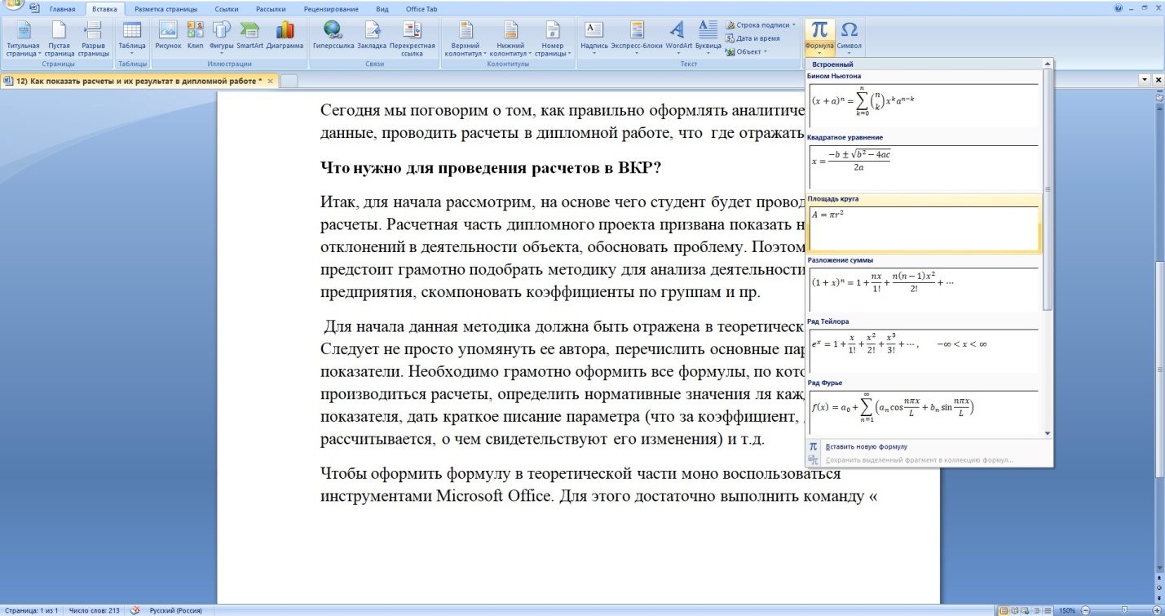
Task: Choose Вставить новую формулу option
Action: 866,447
